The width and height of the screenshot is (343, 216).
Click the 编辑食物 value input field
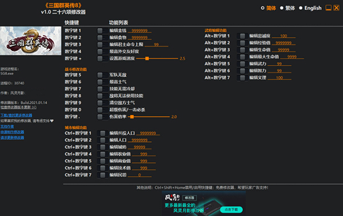click(x=139, y=38)
